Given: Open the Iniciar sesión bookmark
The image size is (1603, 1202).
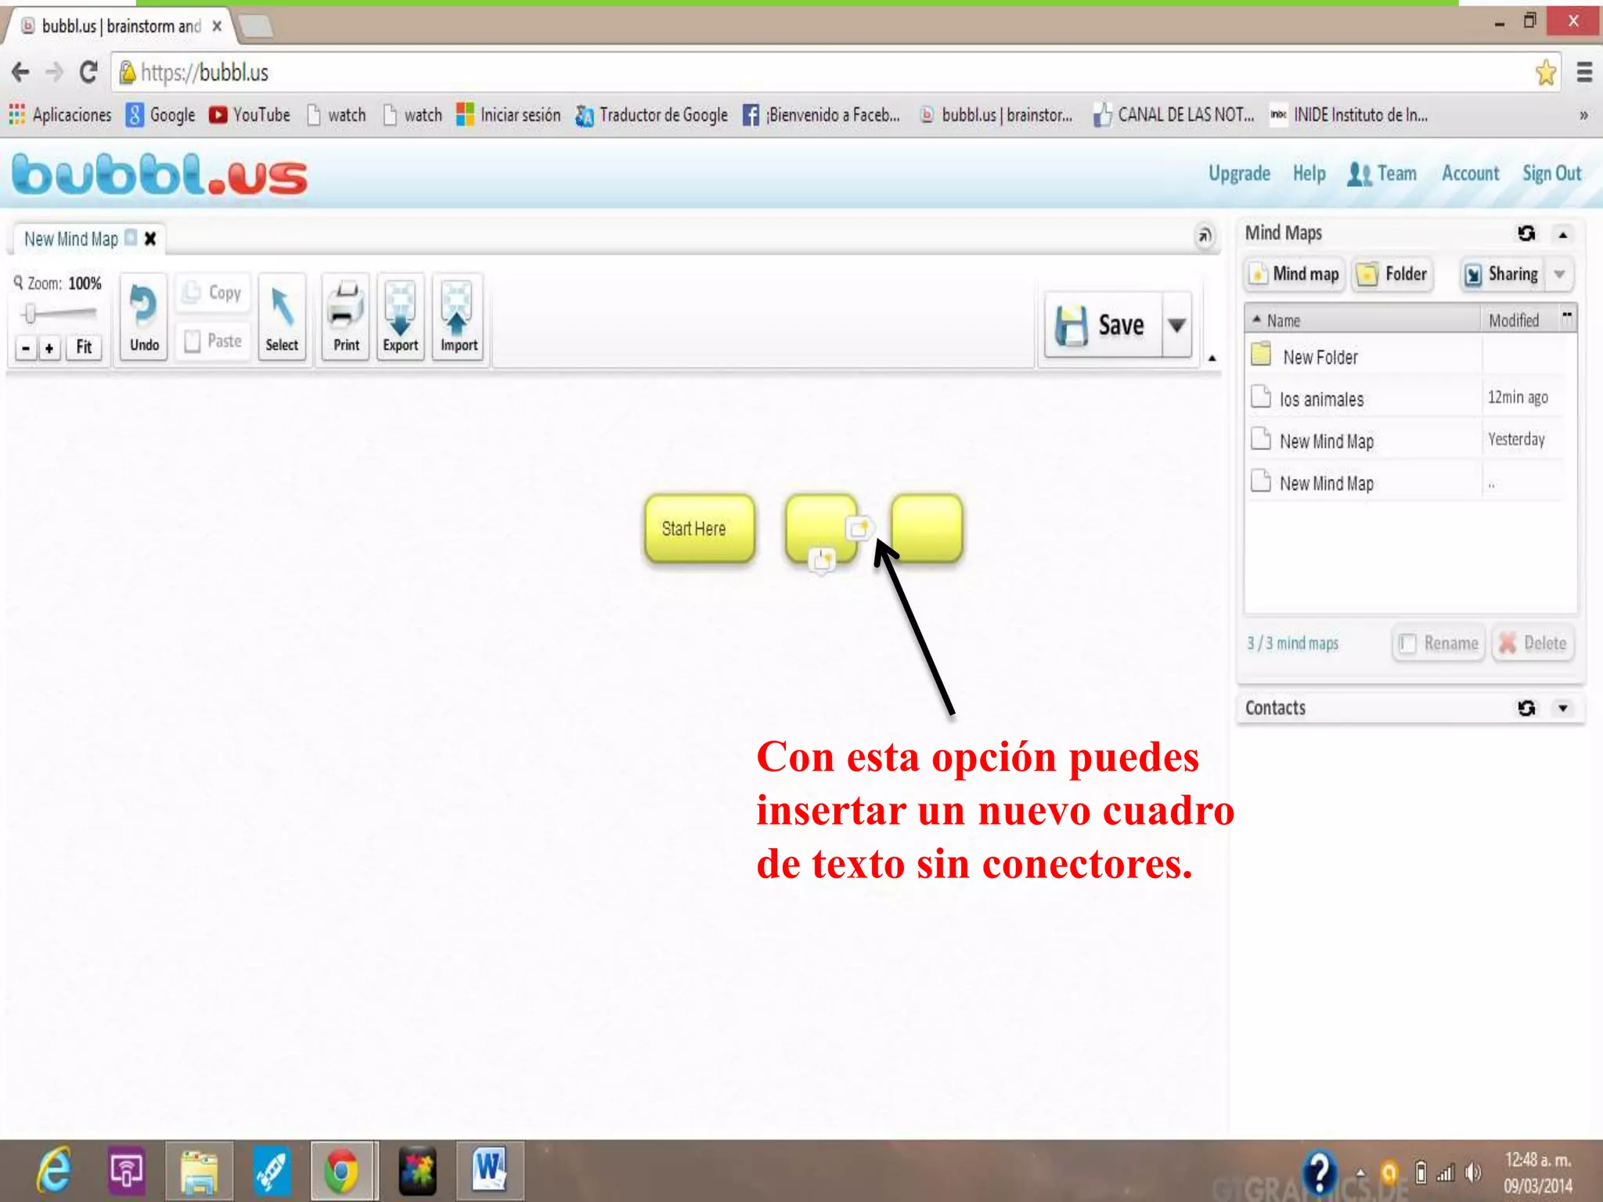Looking at the screenshot, I should pos(508,115).
